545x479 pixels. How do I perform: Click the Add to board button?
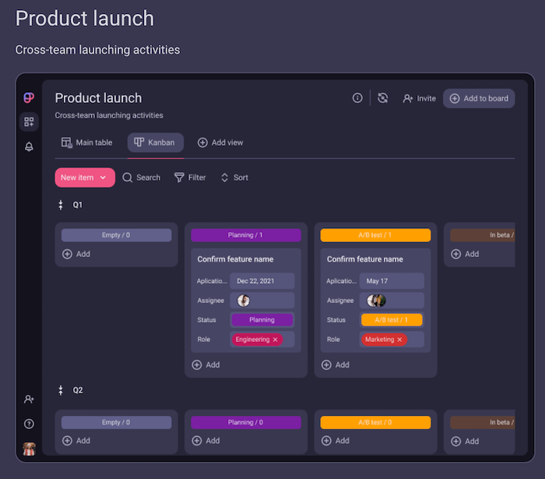point(479,98)
